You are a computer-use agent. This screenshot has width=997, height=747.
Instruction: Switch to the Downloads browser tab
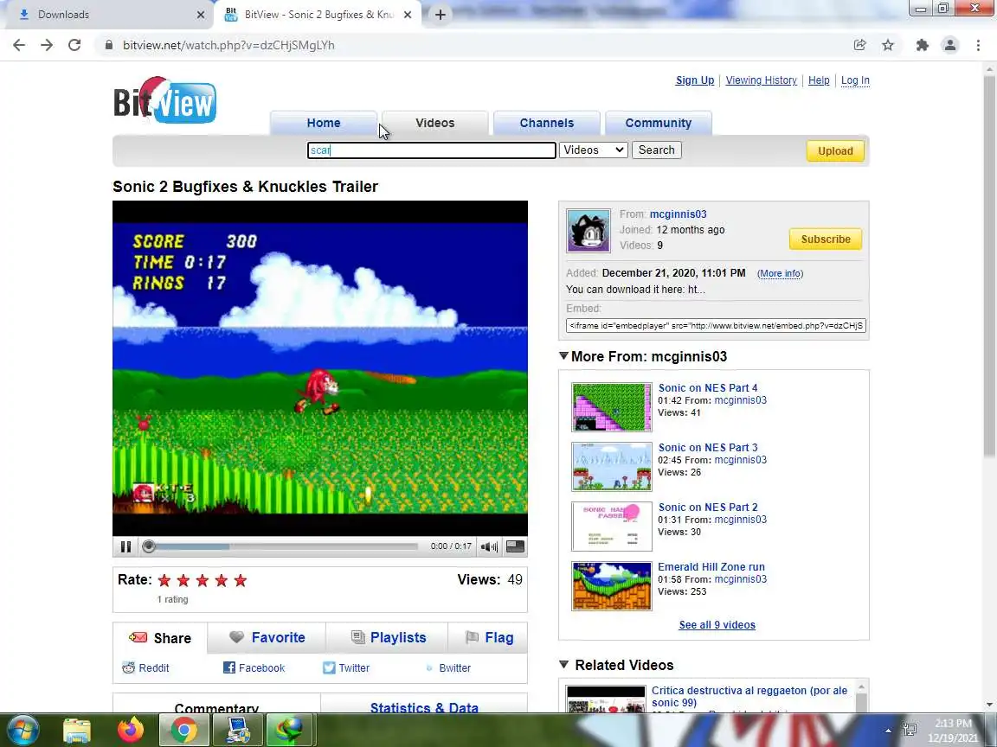pos(107,15)
